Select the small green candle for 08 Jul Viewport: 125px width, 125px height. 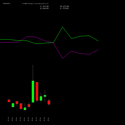(45, 96)
